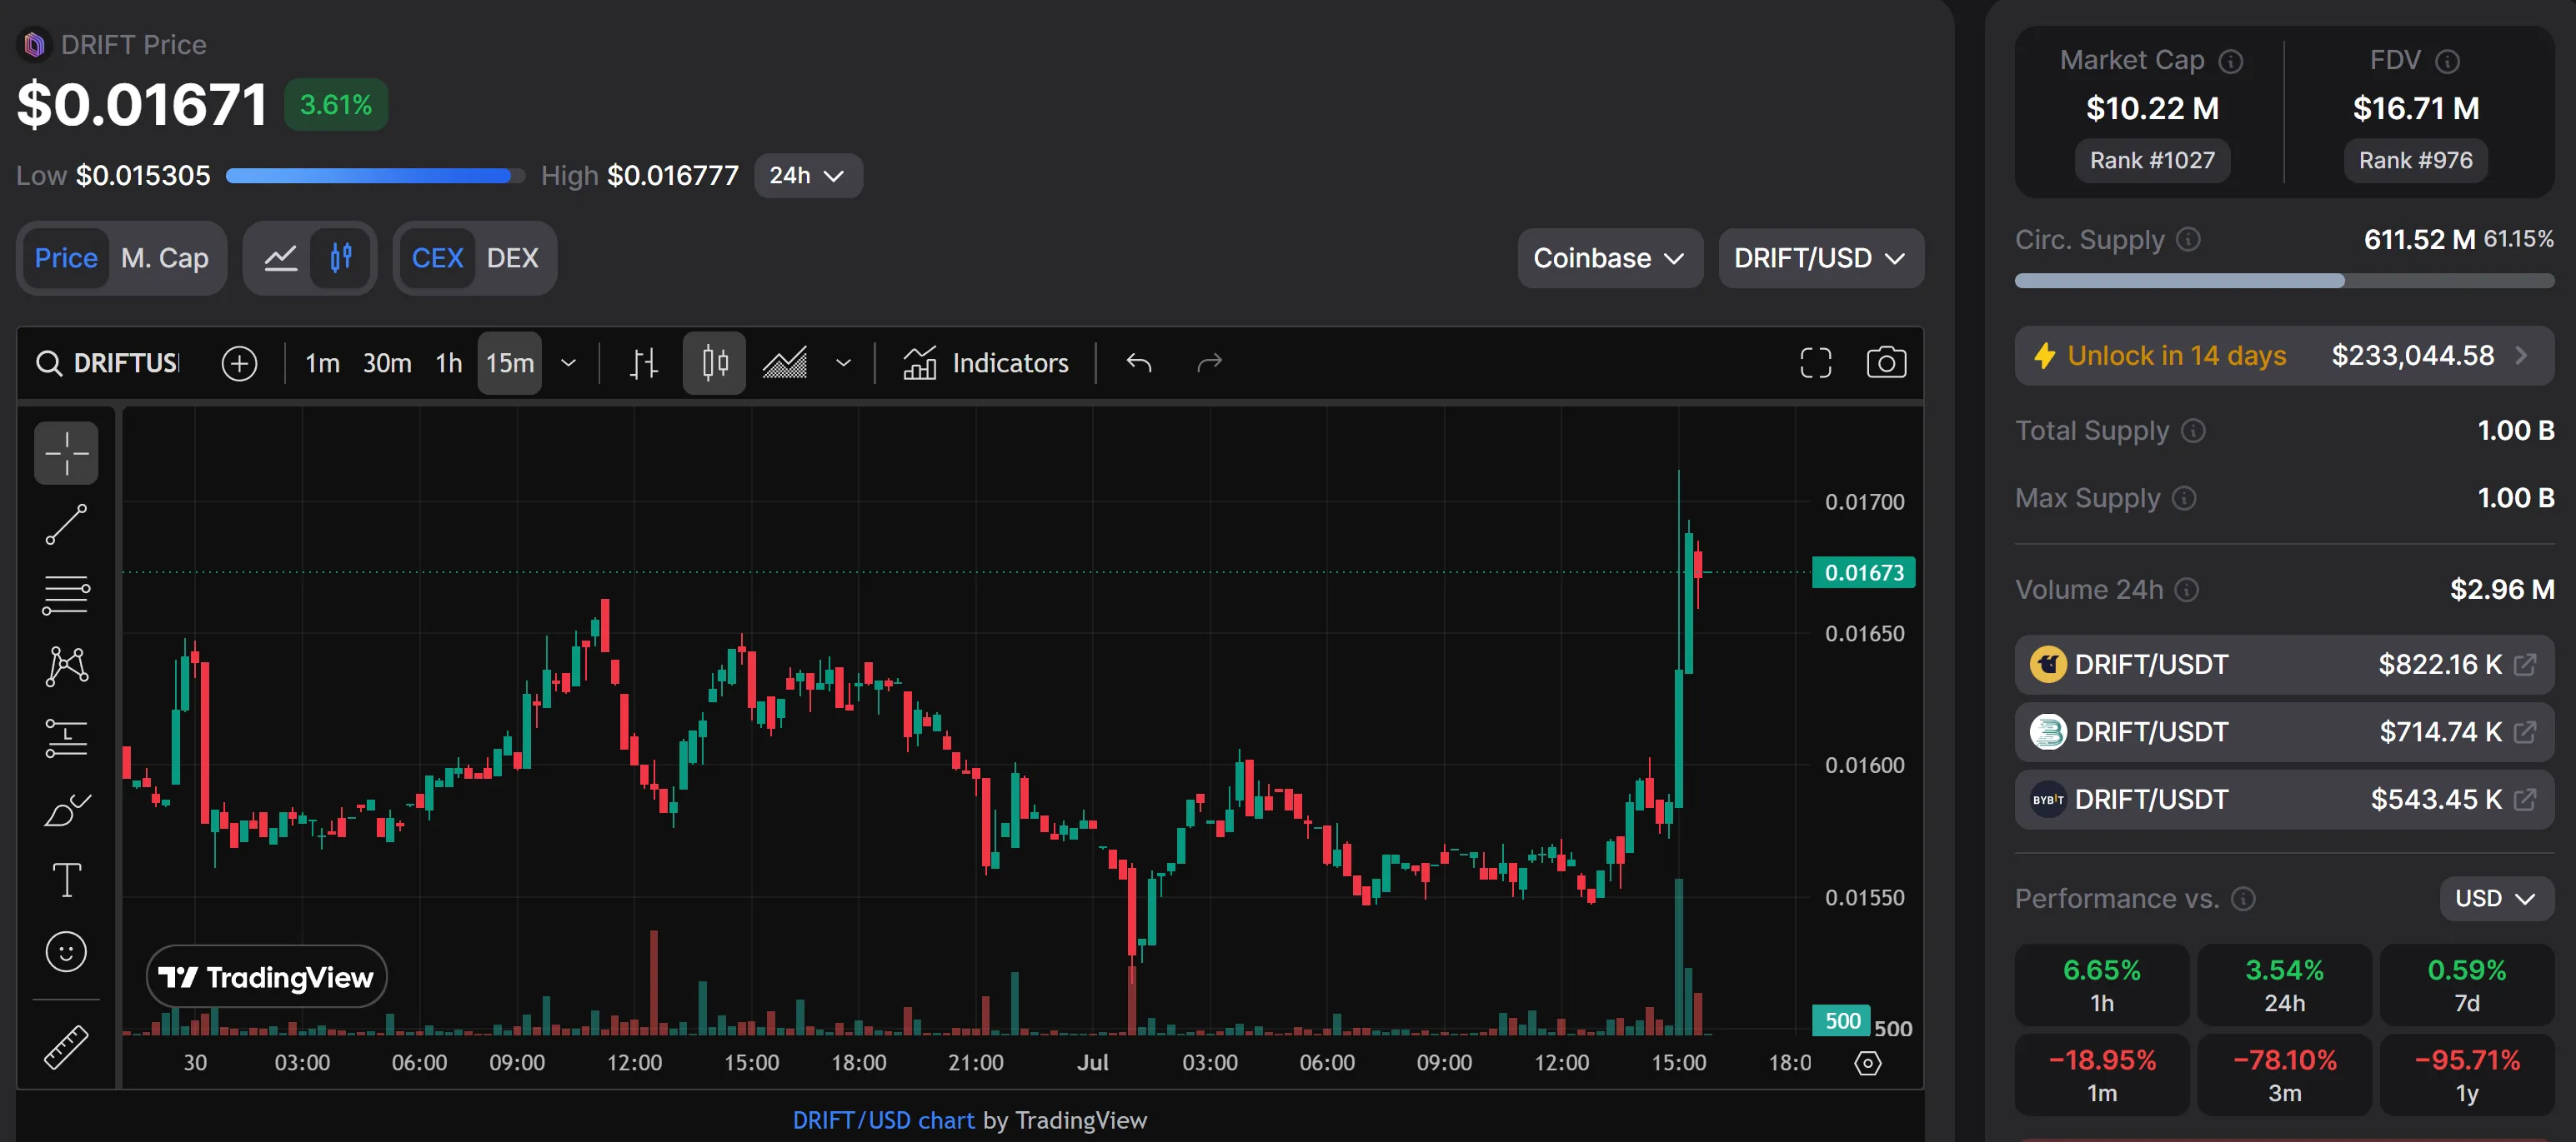Switch to bars chart style
The width and height of the screenshot is (2576, 1142).
tap(644, 362)
